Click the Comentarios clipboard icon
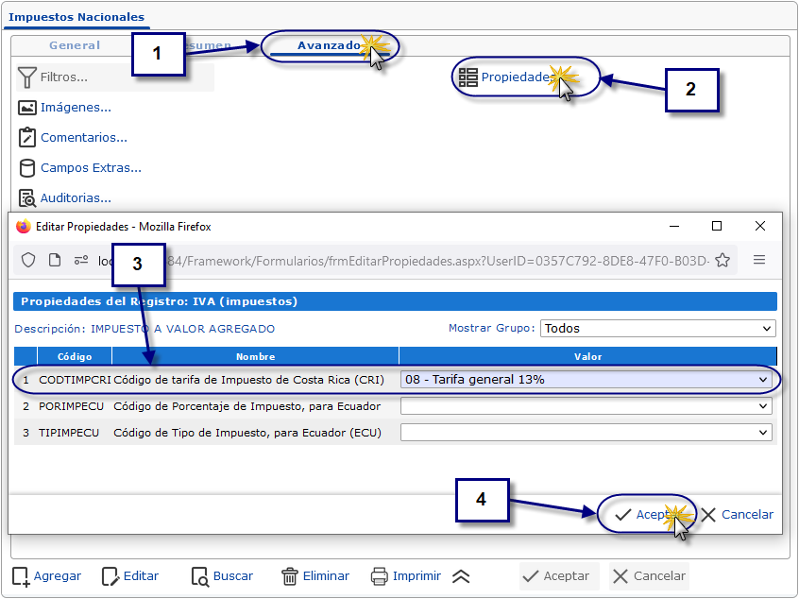Screen dimensions: 799x599 (27, 138)
